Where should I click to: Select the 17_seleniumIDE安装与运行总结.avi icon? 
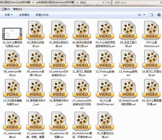point(82,89)
